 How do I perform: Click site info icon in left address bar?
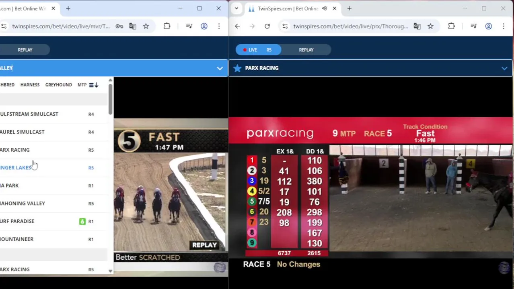click(4, 26)
